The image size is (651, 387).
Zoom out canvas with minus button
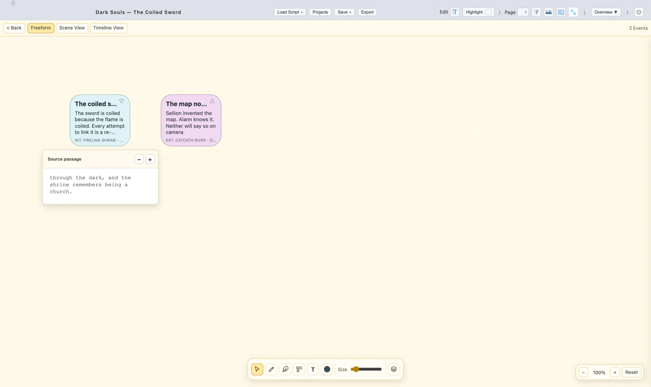click(583, 372)
